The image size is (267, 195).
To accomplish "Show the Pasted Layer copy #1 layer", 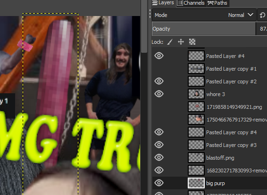I will point(159,68).
